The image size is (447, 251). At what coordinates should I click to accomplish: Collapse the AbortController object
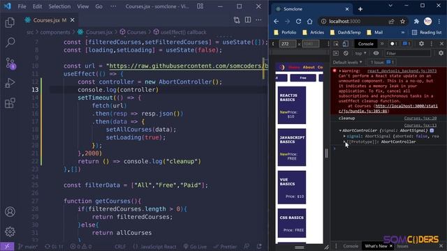(x=340, y=130)
